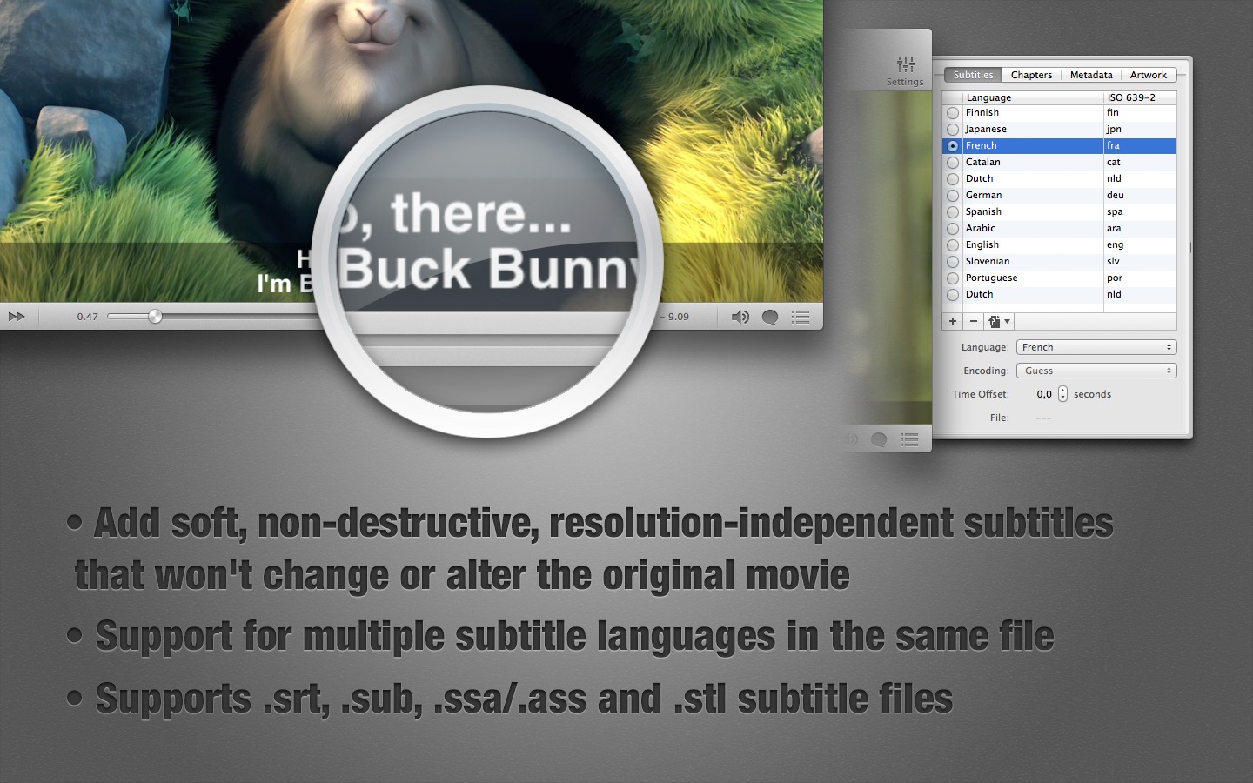The width and height of the screenshot is (1253, 783).
Task: Open the subtitles speech bubble icon
Action: (x=770, y=317)
